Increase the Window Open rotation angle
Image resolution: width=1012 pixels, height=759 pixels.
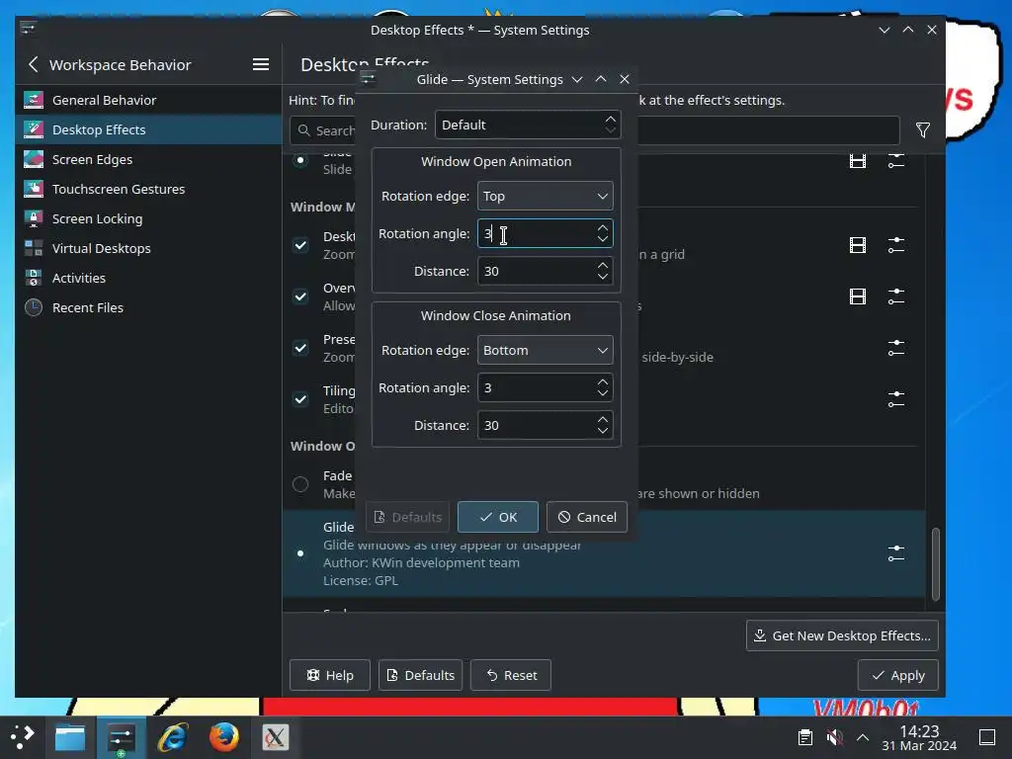tap(603, 228)
